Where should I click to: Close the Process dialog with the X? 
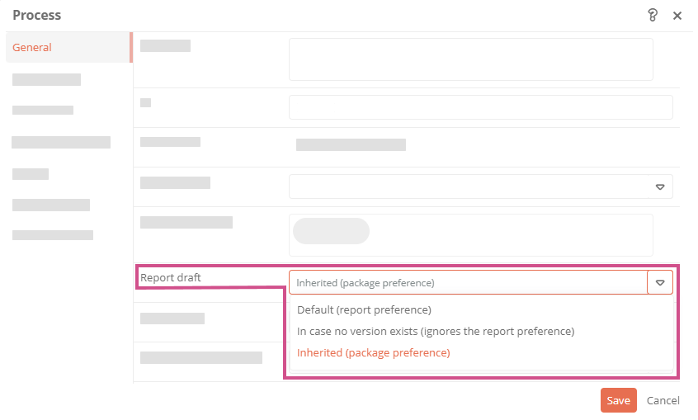coord(677,16)
